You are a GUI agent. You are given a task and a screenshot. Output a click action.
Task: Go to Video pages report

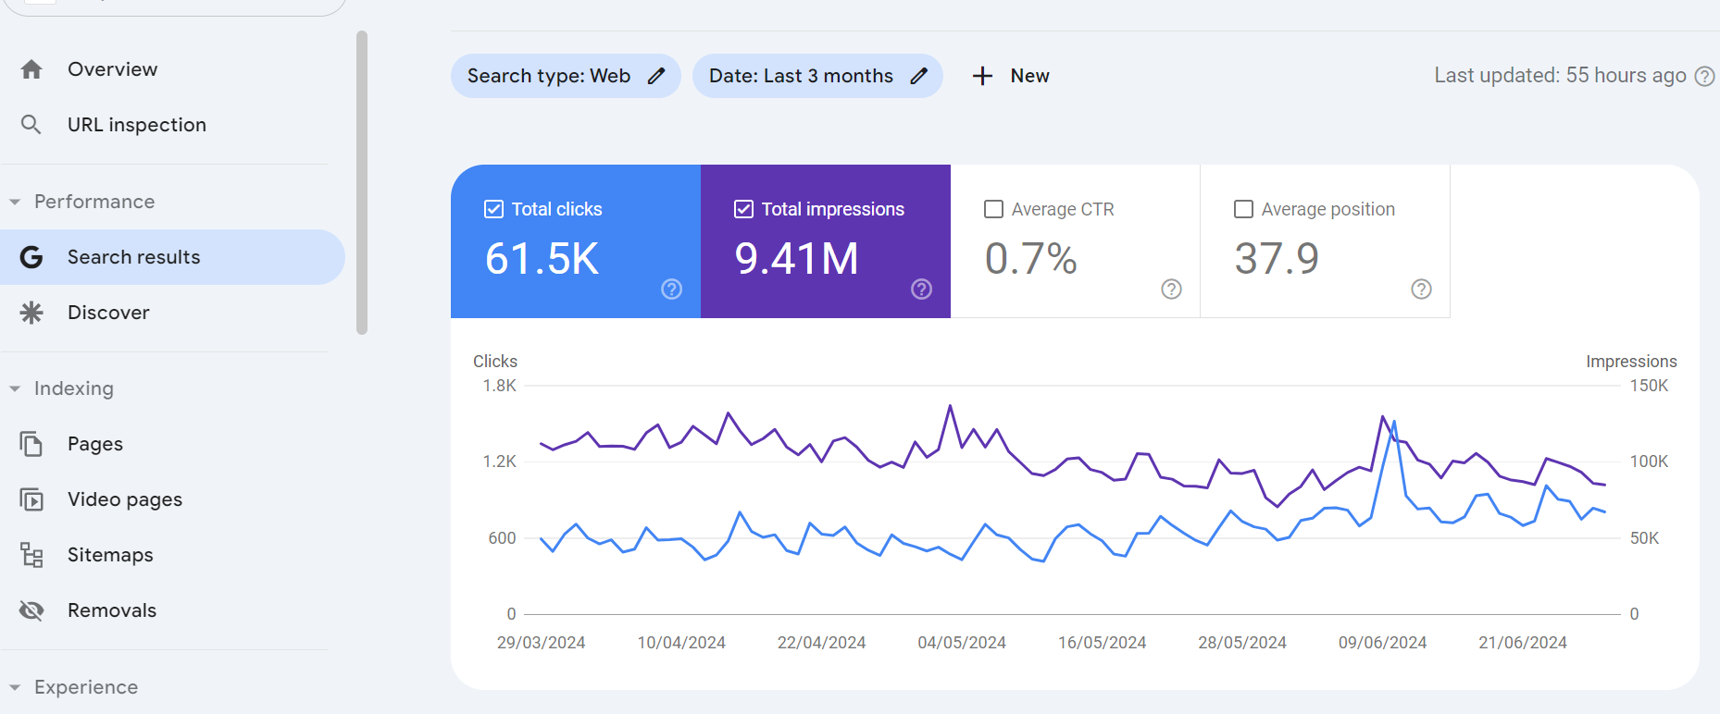pos(124,499)
